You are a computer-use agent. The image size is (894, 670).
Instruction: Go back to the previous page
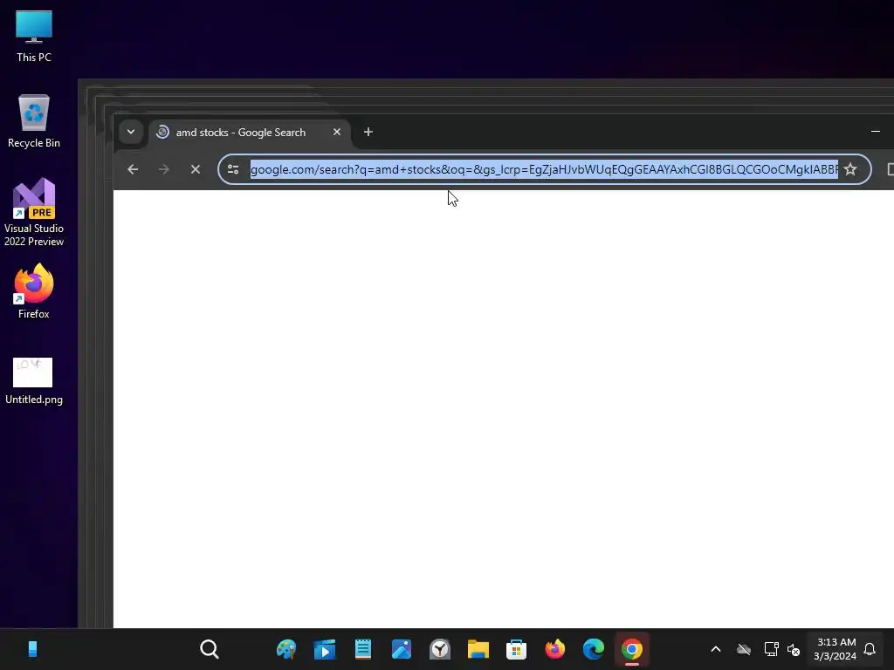[133, 169]
